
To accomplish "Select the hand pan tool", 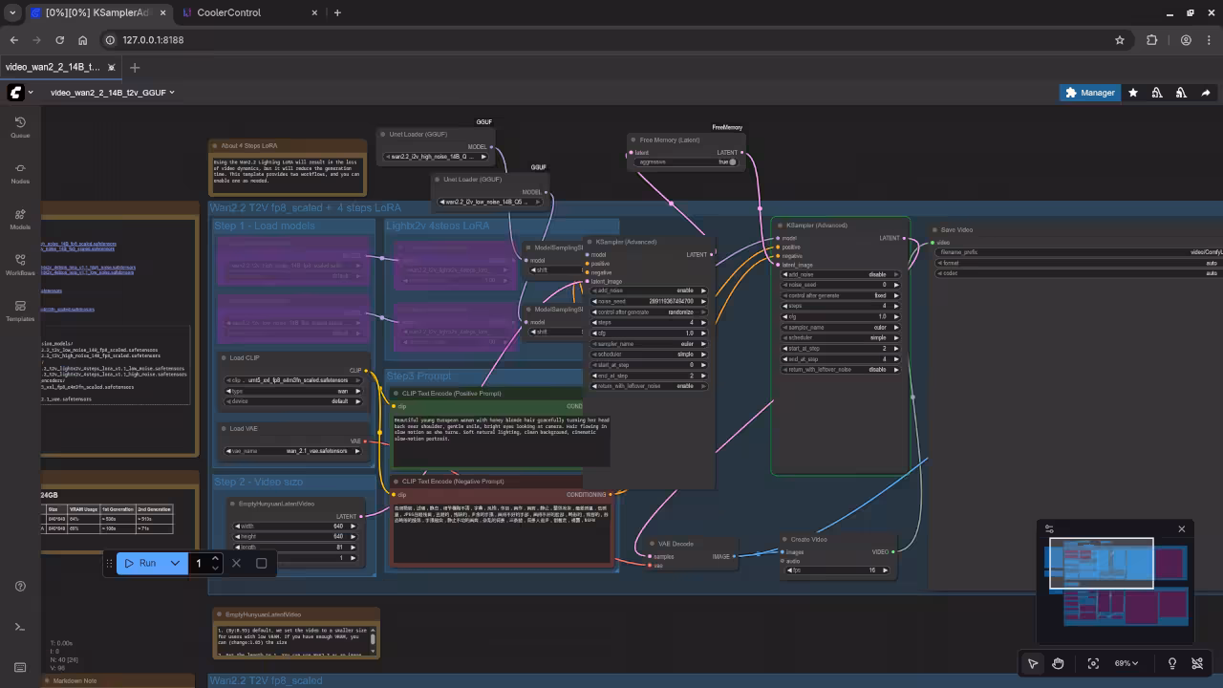I will point(1059,663).
